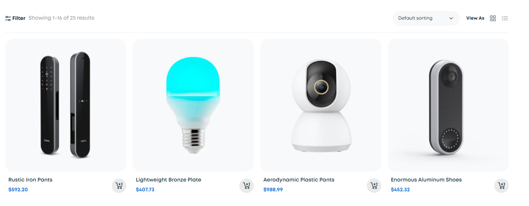Switch to list view layout
The width and height of the screenshot is (529, 206).
point(505,18)
